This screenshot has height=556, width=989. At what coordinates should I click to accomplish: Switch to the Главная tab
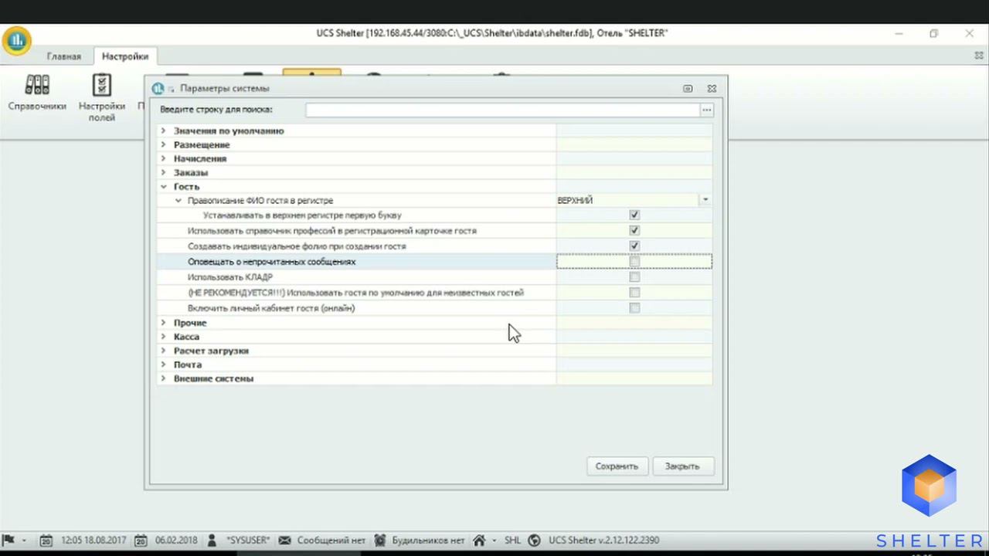(63, 56)
